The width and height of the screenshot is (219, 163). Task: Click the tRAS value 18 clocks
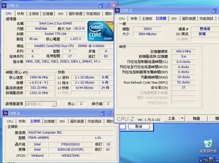184,77
